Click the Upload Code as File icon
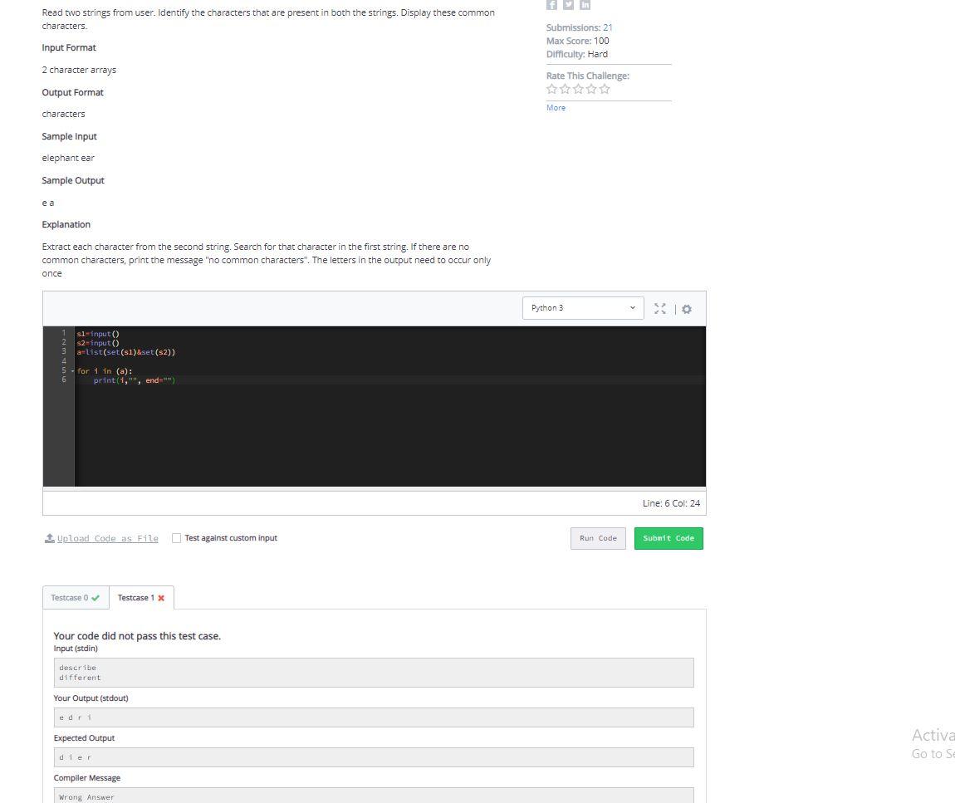The height and width of the screenshot is (803, 955). [x=50, y=538]
